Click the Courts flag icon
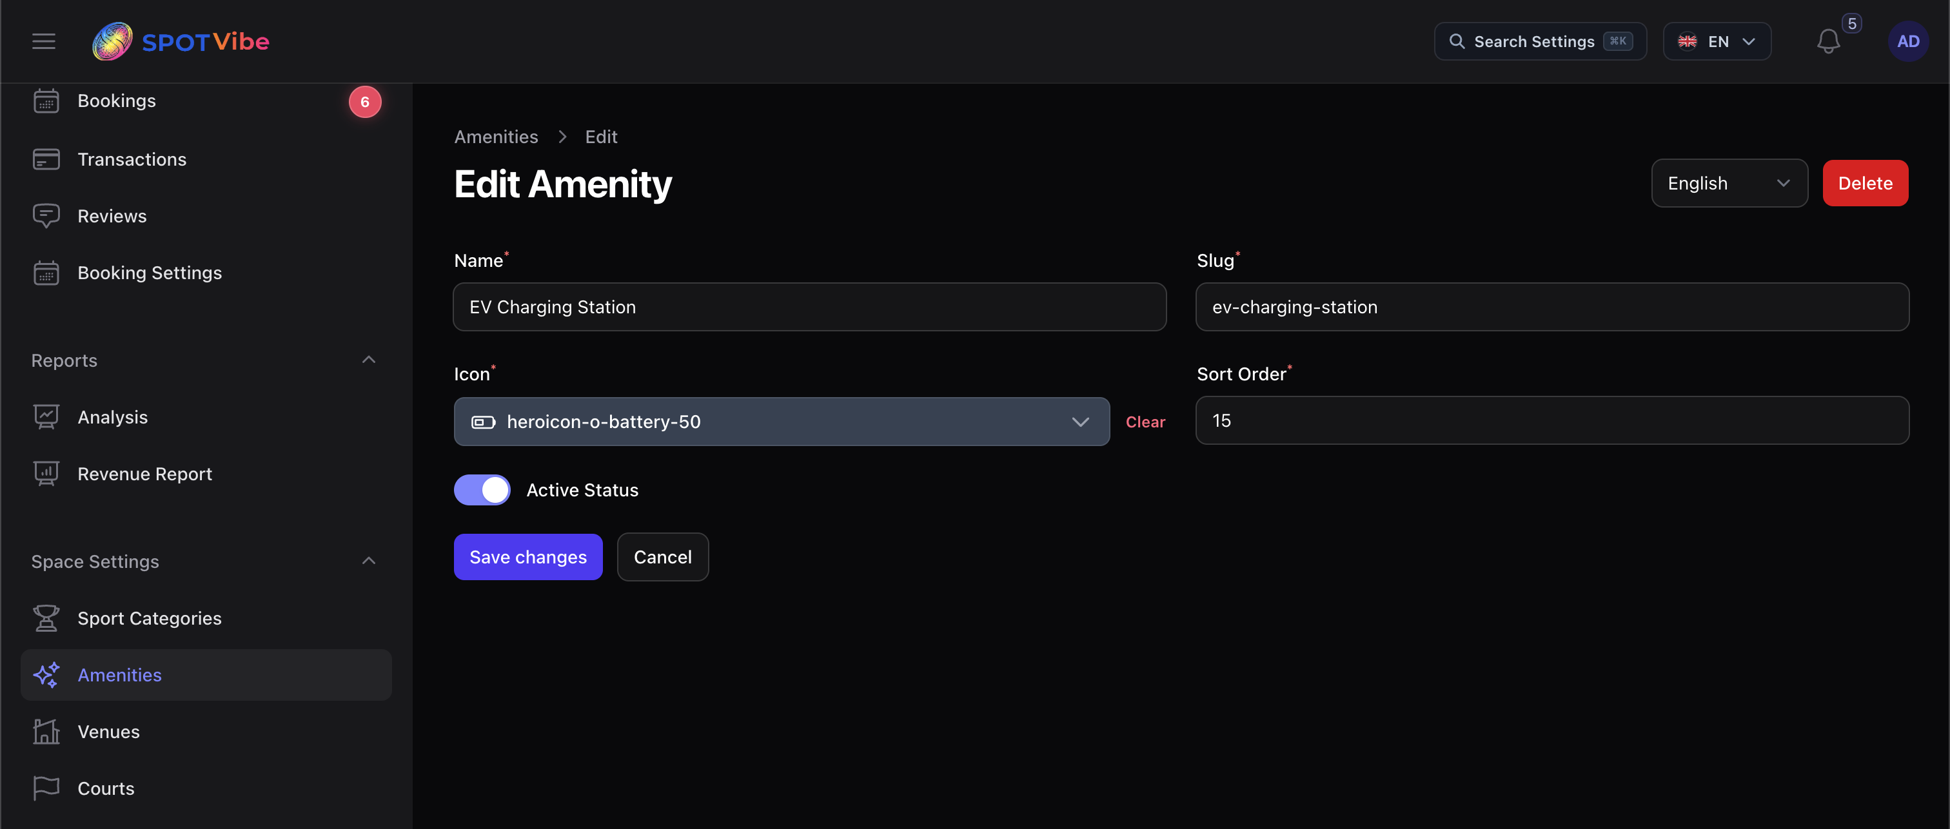 46,788
